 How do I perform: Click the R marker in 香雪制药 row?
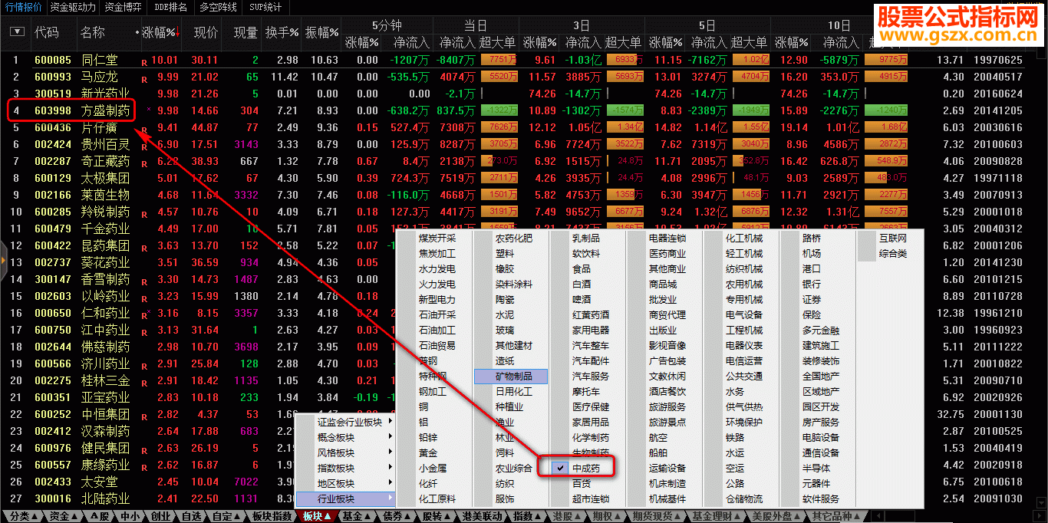(x=143, y=281)
